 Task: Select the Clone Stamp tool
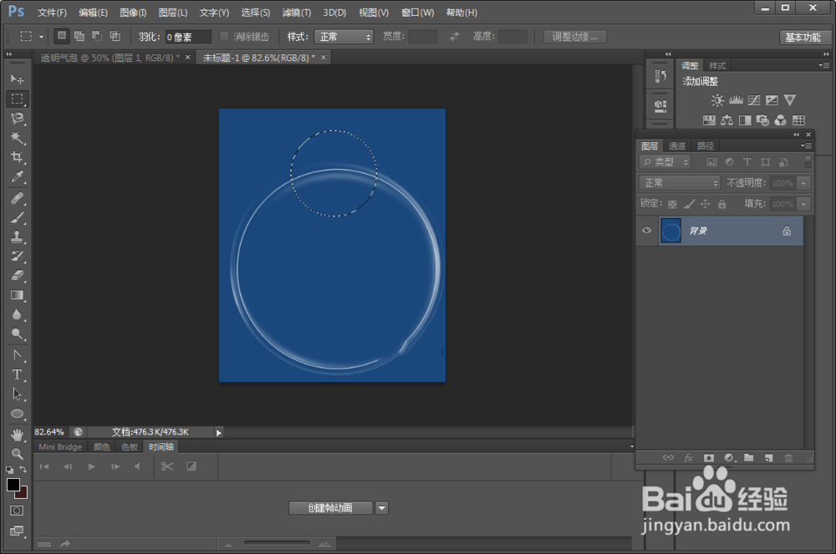(x=17, y=237)
